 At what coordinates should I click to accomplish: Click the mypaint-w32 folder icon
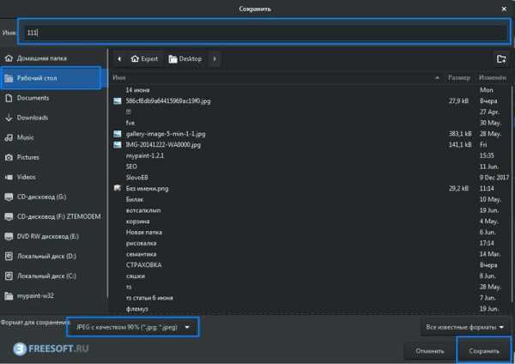point(9,296)
